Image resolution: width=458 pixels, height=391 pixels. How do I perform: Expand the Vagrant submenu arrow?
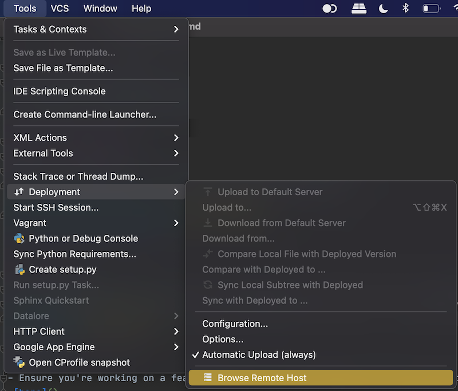tap(176, 223)
